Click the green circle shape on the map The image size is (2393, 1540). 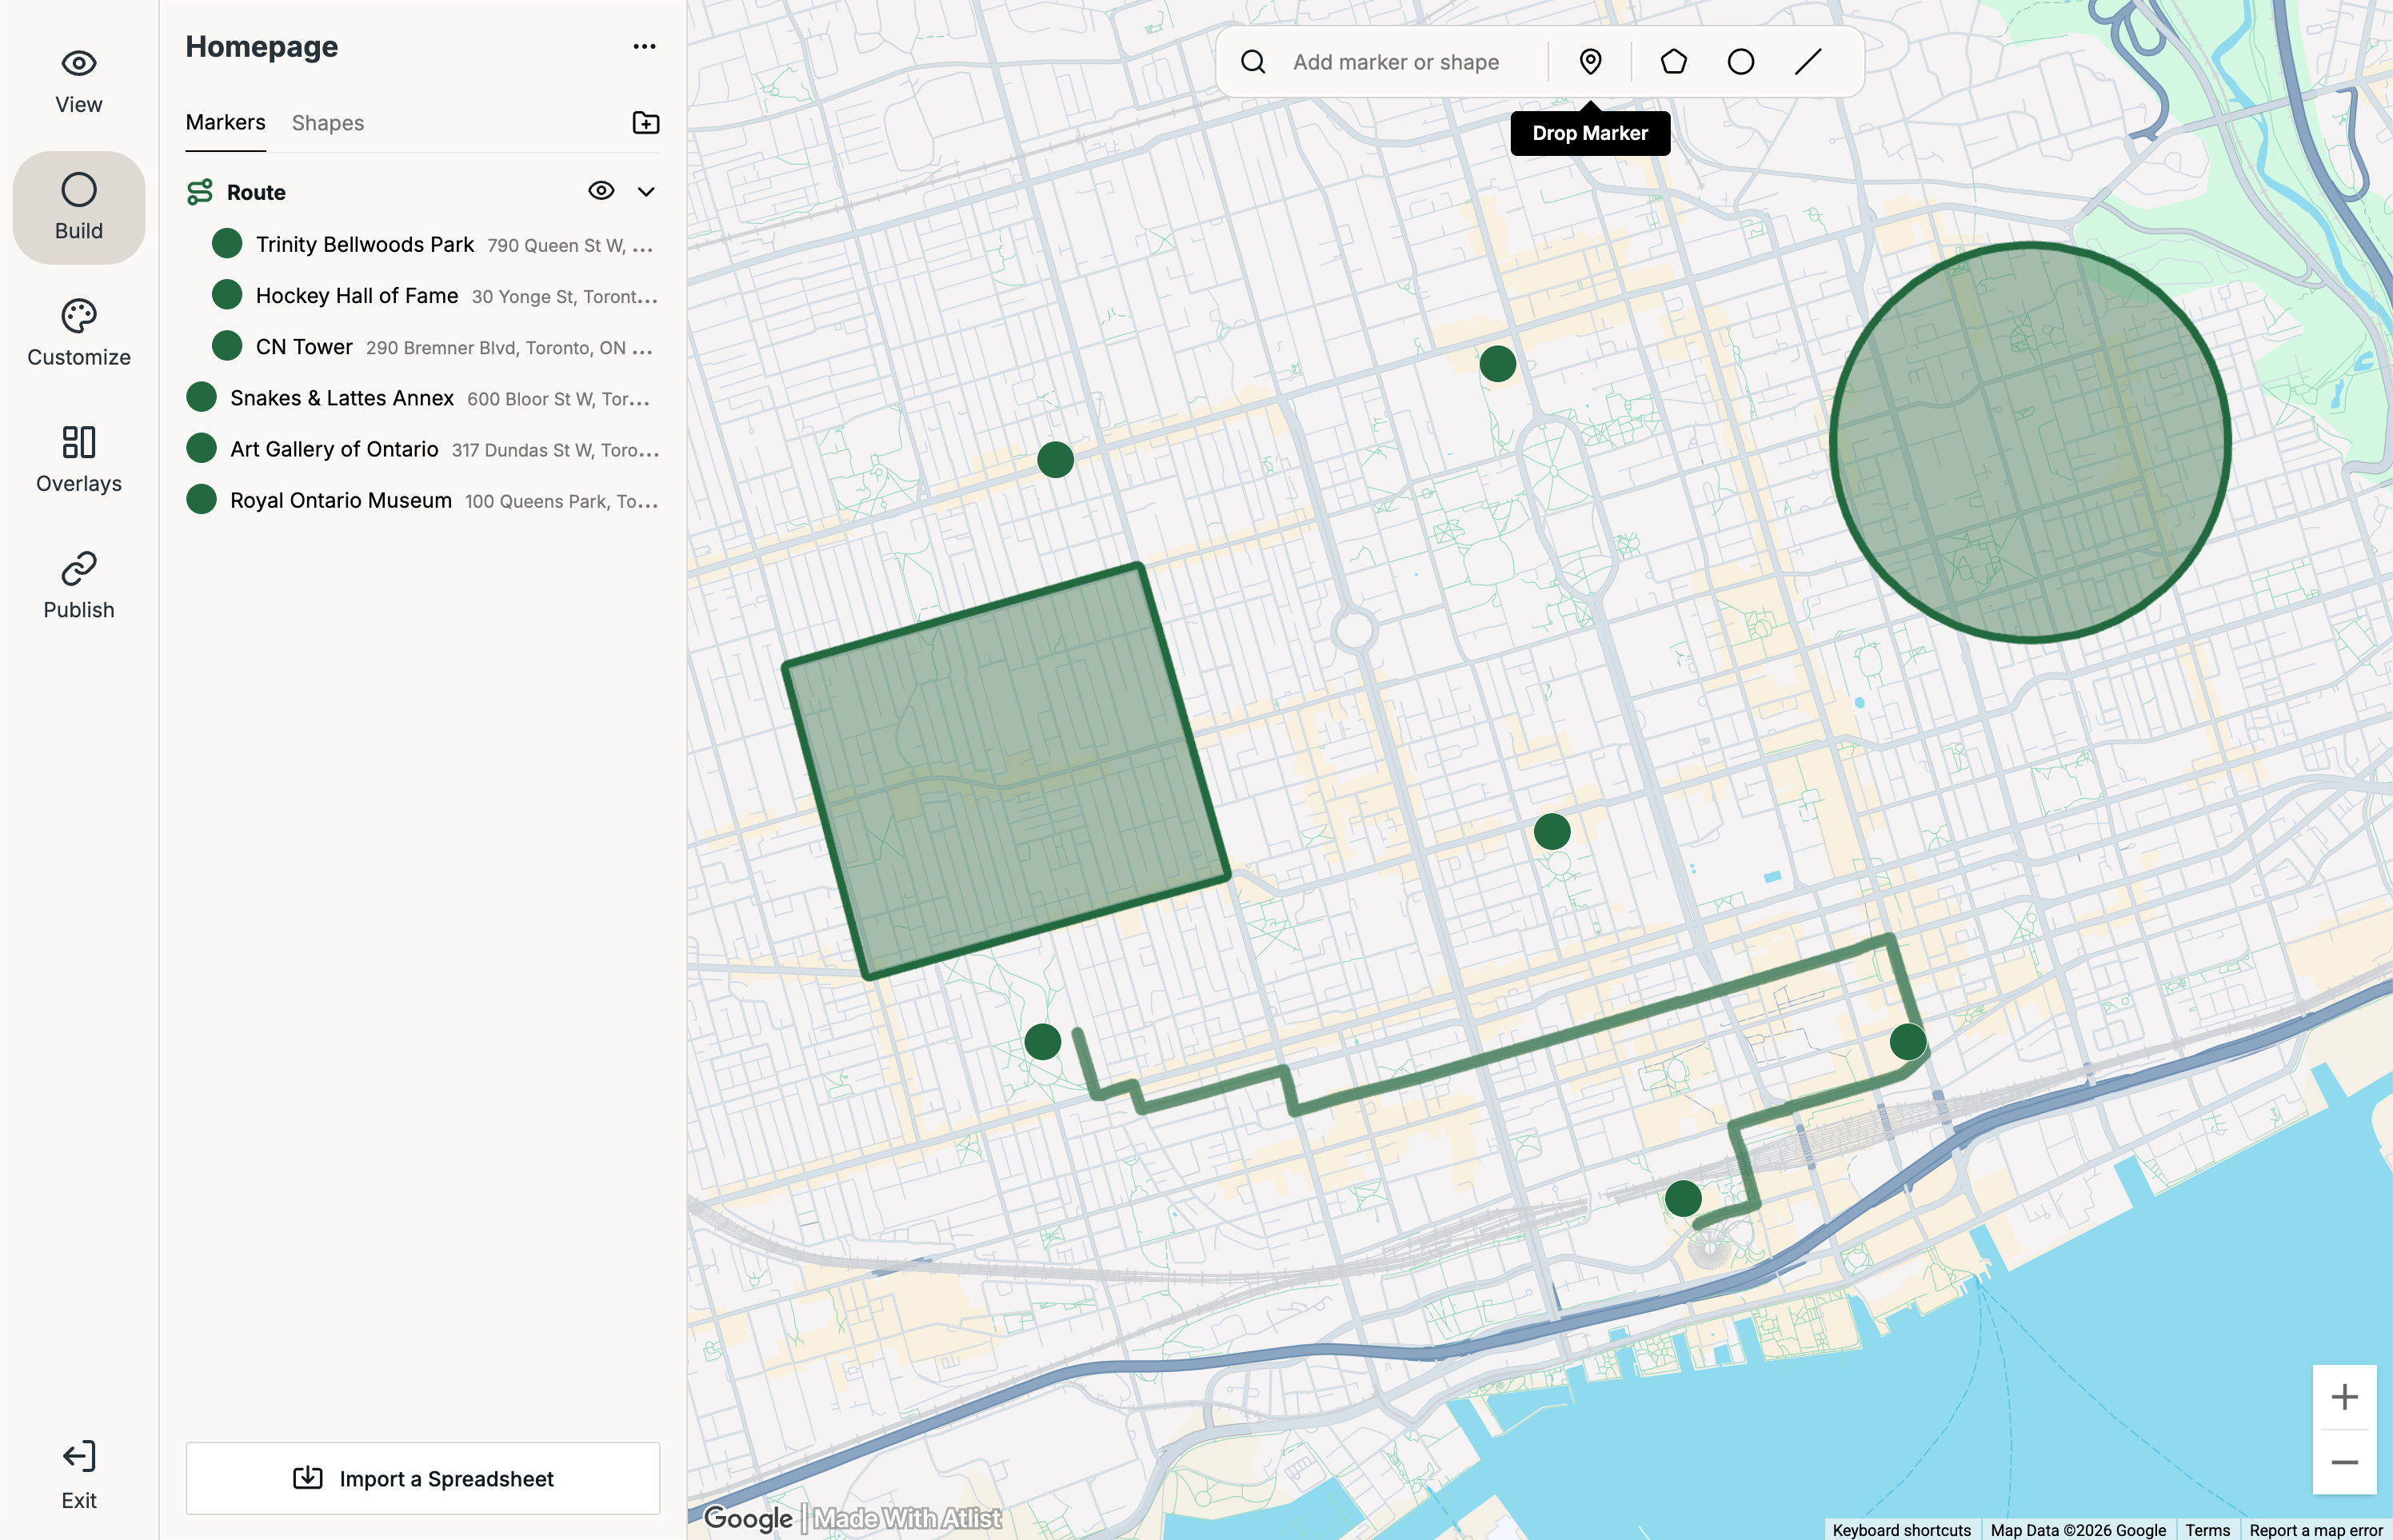[x=2030, y=441]
